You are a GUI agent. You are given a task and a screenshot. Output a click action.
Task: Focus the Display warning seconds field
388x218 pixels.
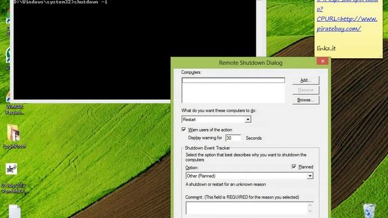click(233, 138)
